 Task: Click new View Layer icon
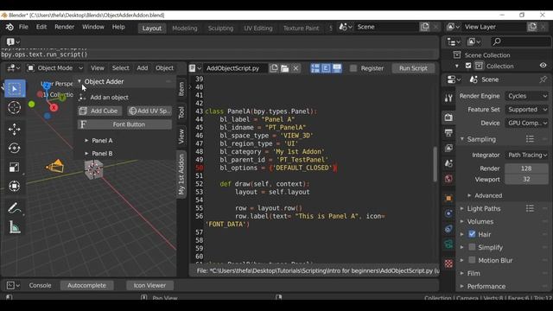point(532,27)
